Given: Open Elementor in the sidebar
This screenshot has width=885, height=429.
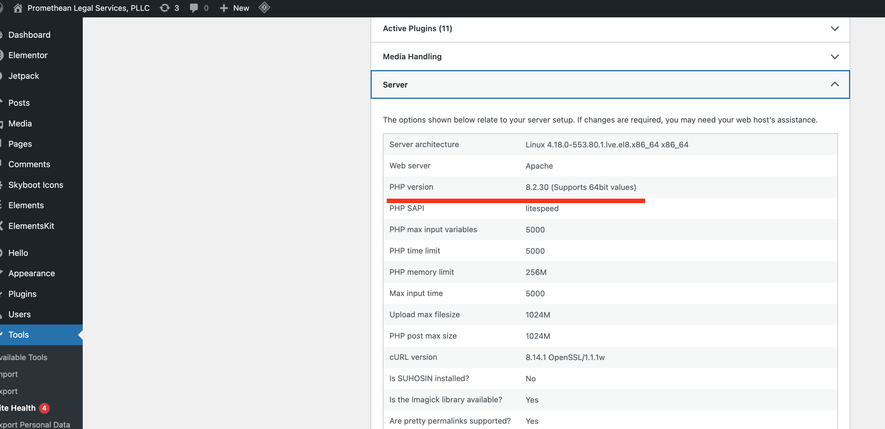Looking at the screenshot, I should point(28,55).
